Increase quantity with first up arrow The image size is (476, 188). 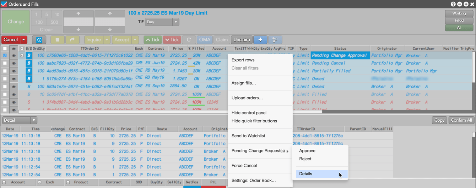(x=79, y=14)
